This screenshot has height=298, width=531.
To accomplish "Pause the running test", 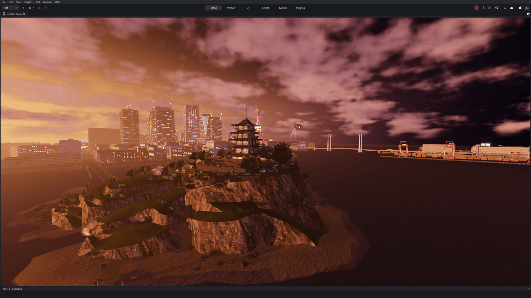I will point(30,8).
